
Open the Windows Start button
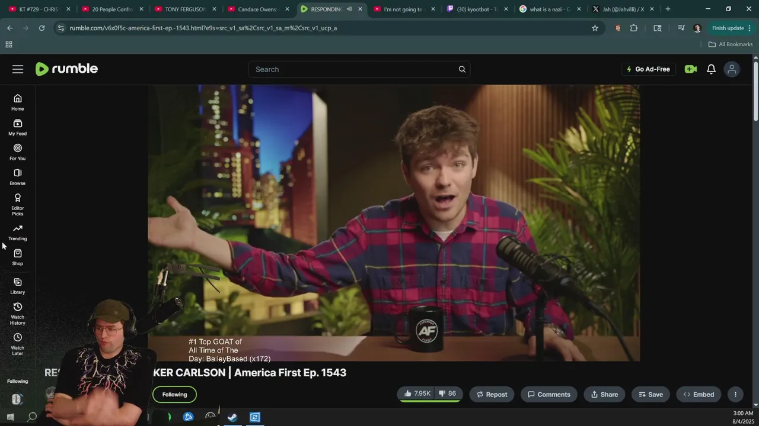point(10,417)
